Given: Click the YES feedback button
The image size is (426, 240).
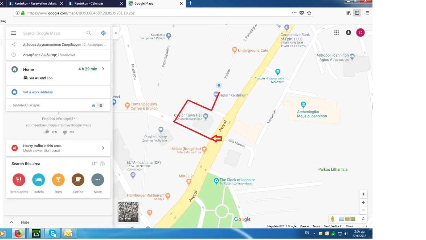Looking at the screenshot, I should tap(51, 132).
